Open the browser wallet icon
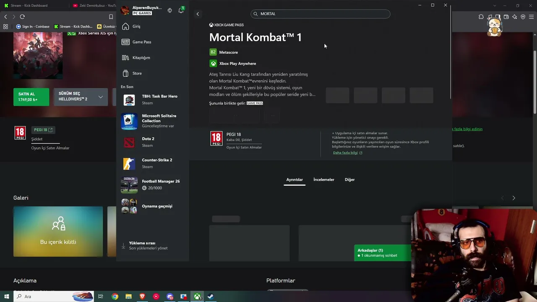This screenshot has height=302, width=537. click(x=506, y=17)
